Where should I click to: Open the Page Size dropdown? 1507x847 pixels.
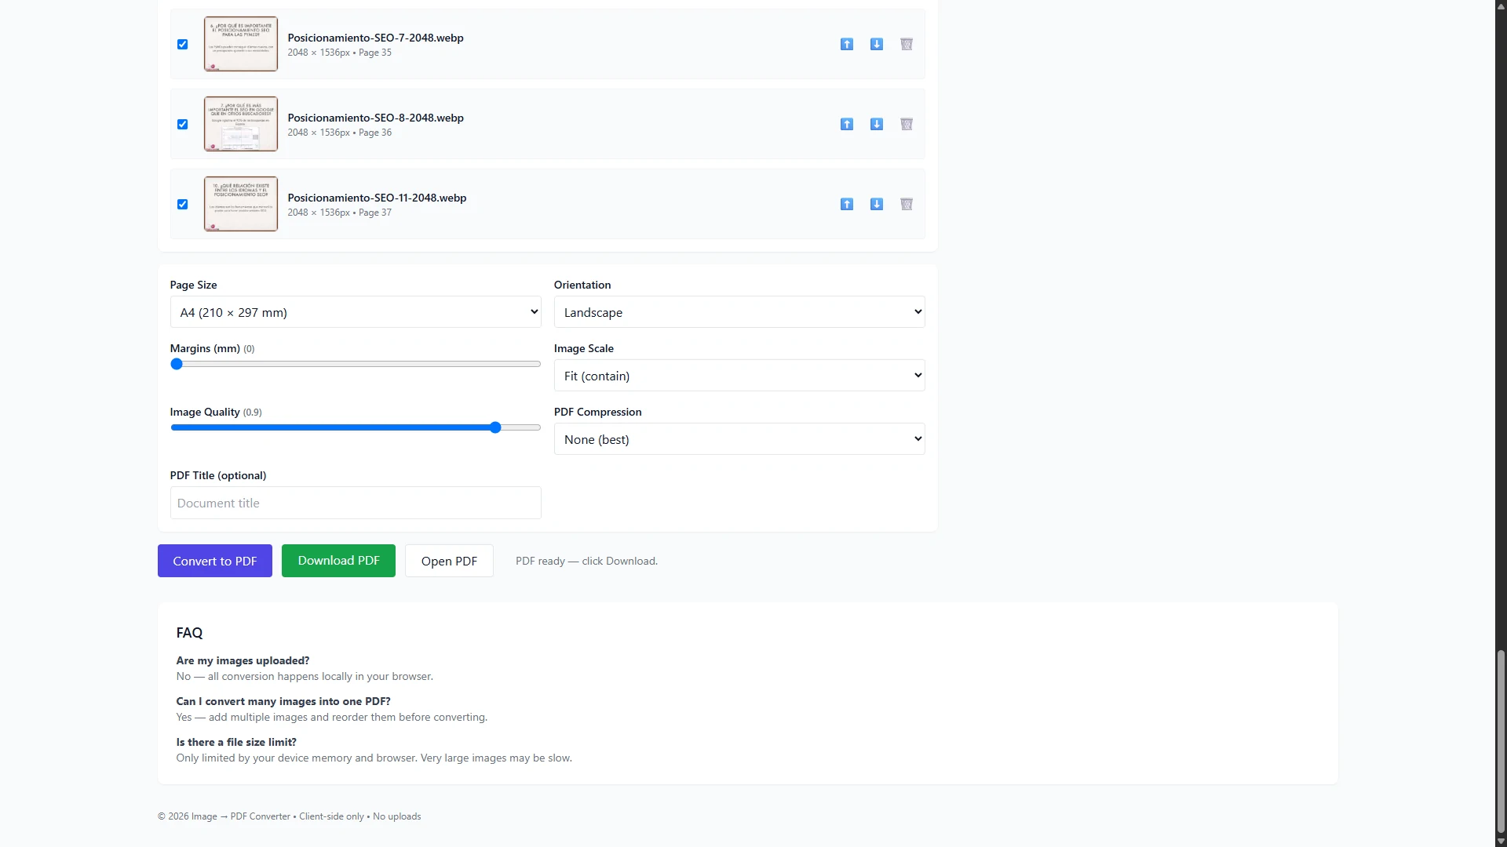pos(356,312)
